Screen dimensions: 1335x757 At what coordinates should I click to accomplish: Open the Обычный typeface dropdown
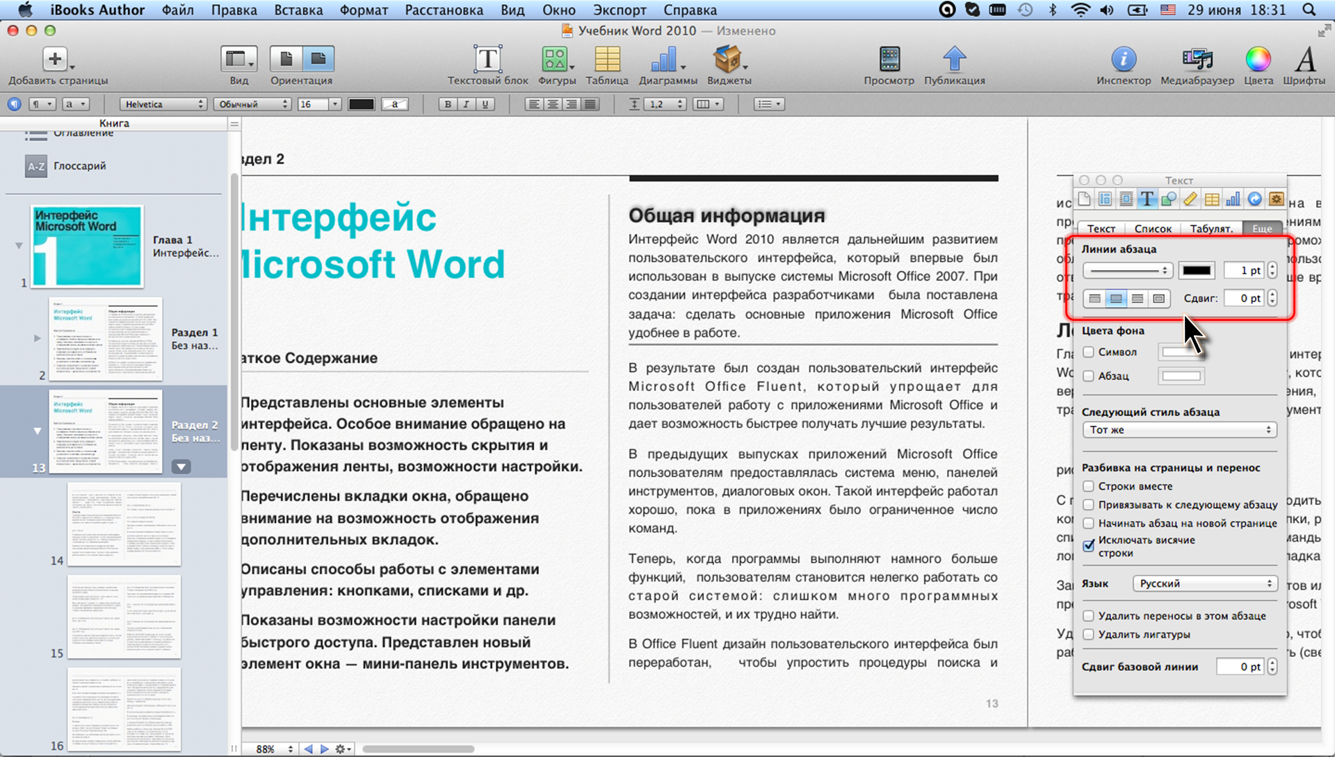pyautogui.click(x=252, y=104)
